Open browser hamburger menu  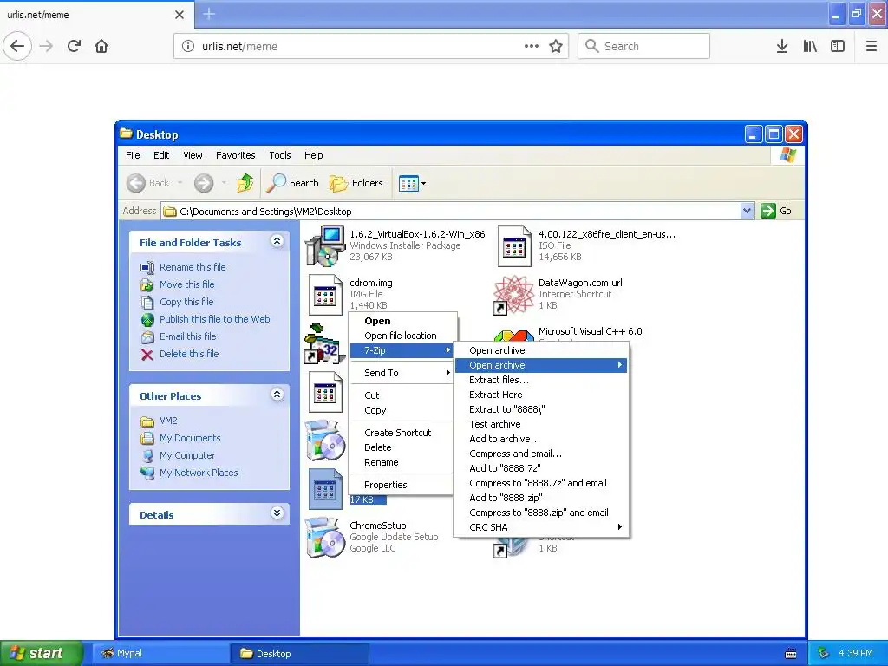[872, 47]
